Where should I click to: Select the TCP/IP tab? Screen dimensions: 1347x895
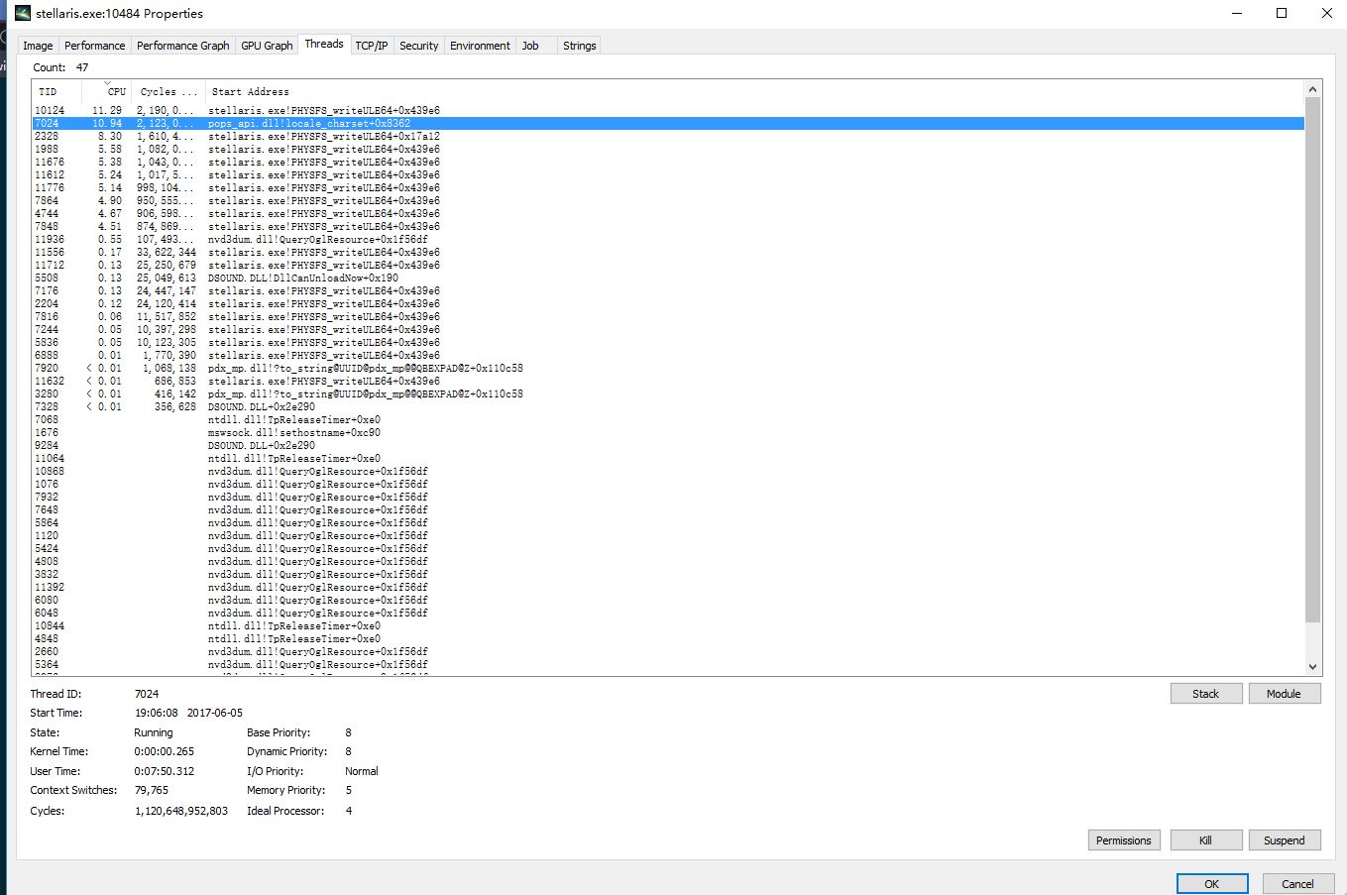pos(372,46)
